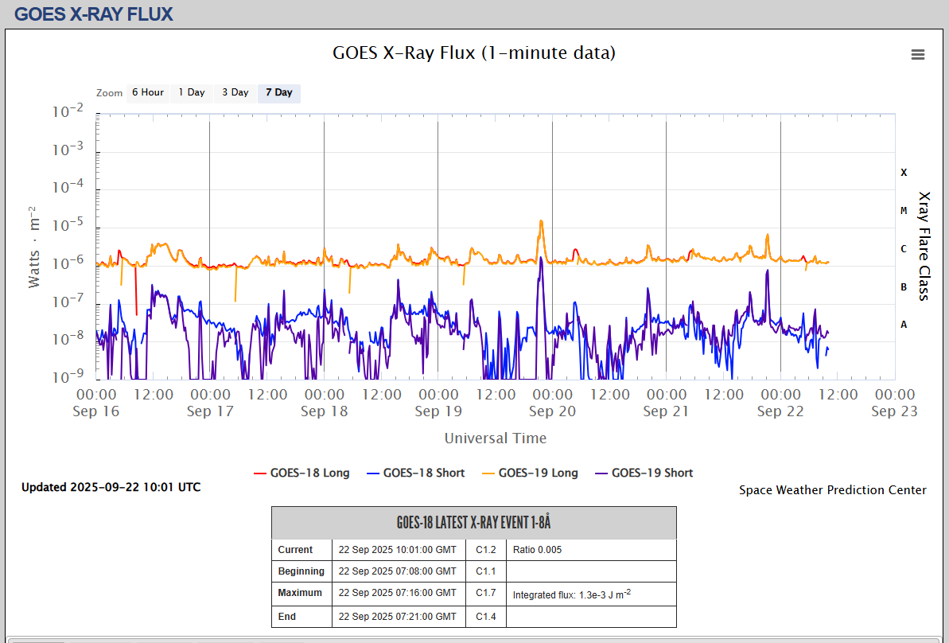Click the Xray Flare Class axis title
This screenshot has height=643, width=949.
pos(924,245)
